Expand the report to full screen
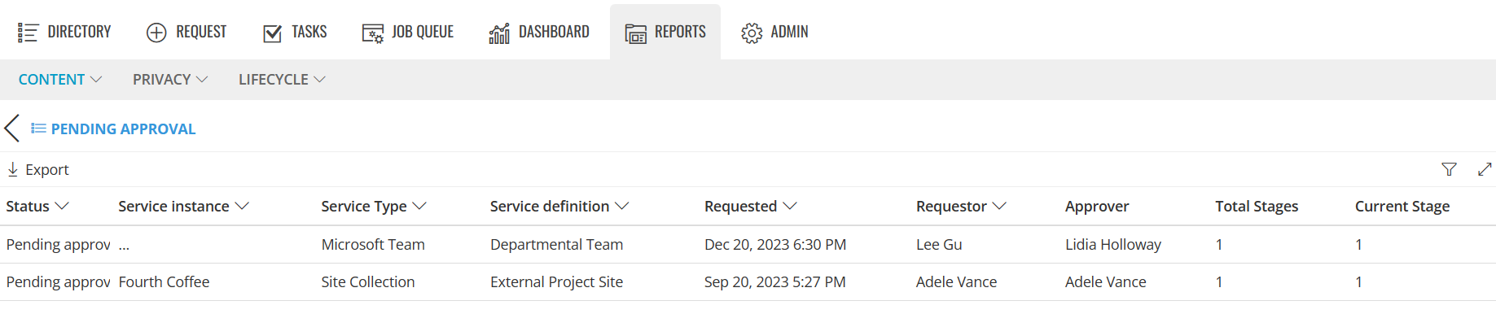This screenshot has height=314, width=1496. 1485,169
